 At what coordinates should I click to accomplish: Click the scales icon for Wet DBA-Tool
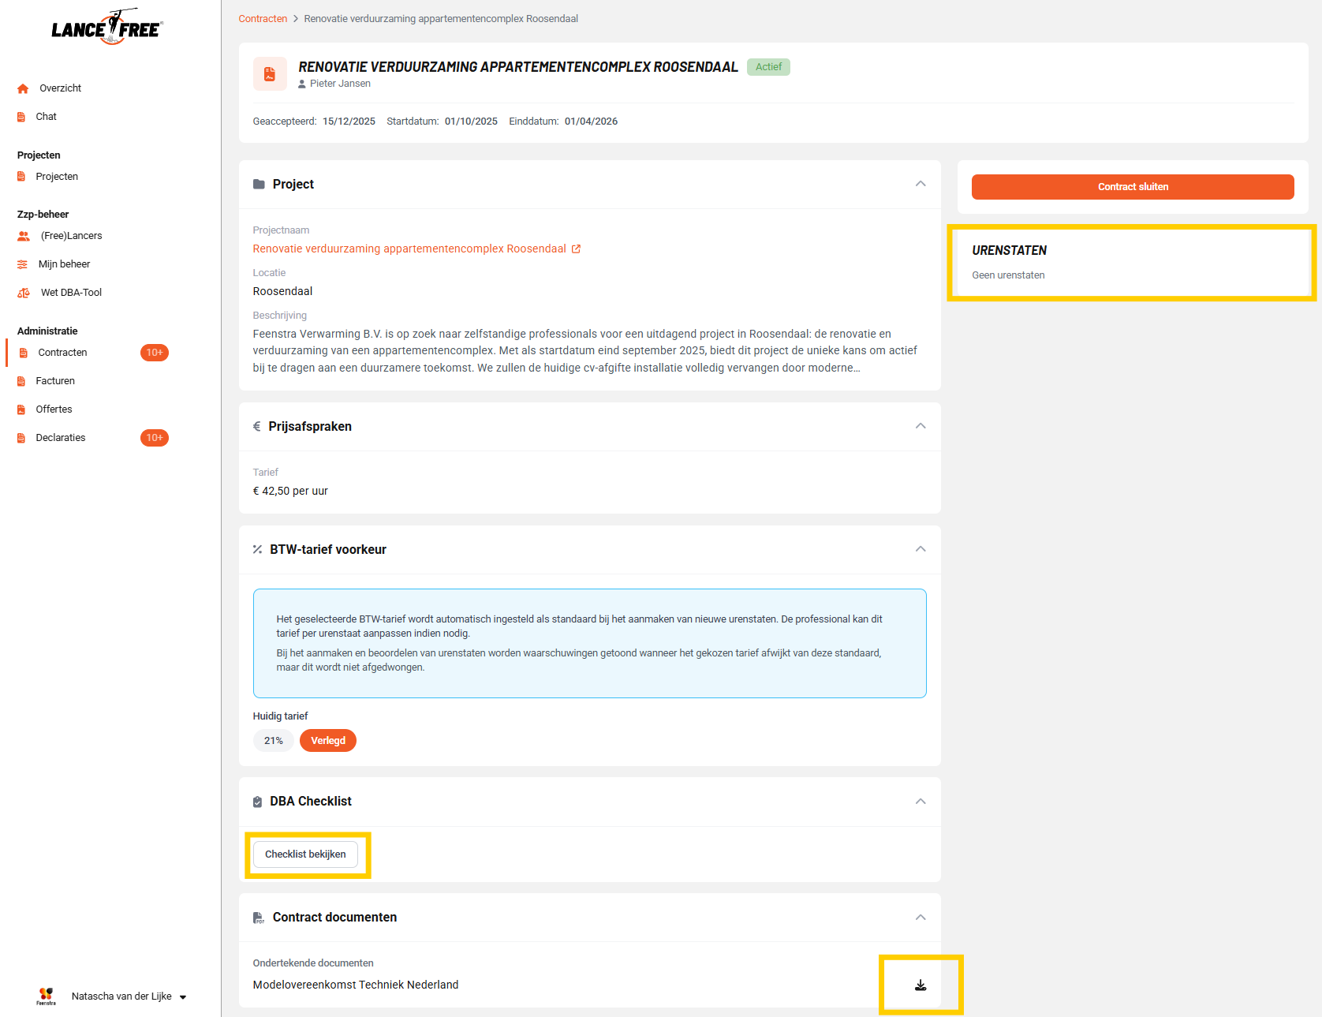24,293
